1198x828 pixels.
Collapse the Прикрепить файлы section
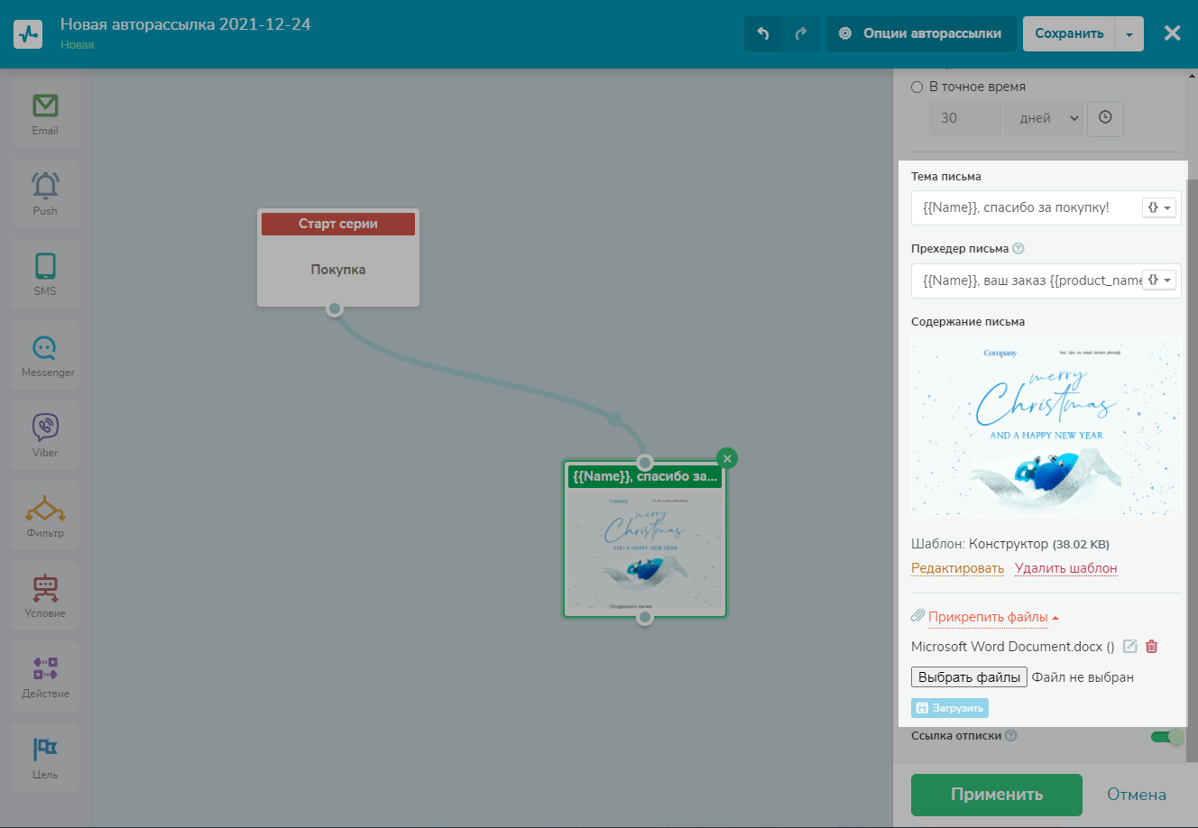993,617
